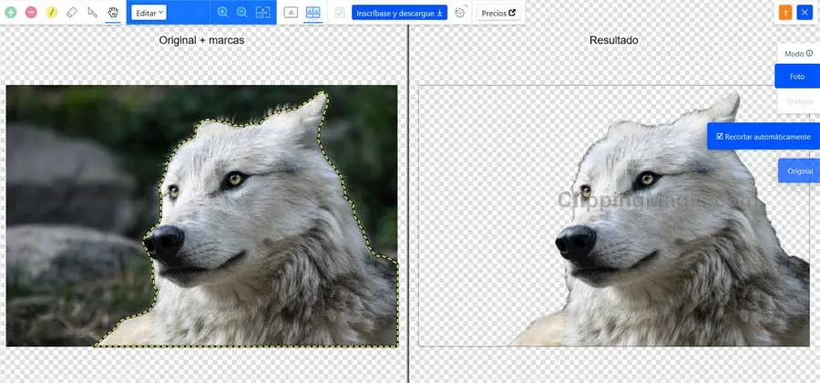820x383 pixels.
Task: Click the greyed review checkmark icon
Action: [x=340, y=13]
